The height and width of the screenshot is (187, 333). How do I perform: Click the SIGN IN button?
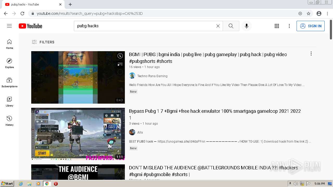point(311,26)
